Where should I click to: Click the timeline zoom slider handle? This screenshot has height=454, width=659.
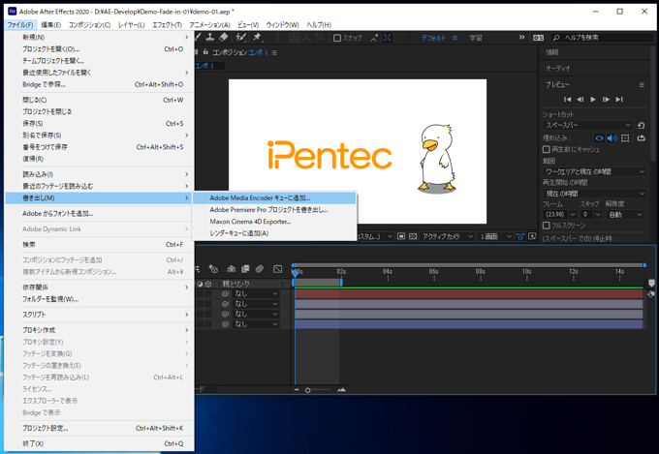coord(307,390)
